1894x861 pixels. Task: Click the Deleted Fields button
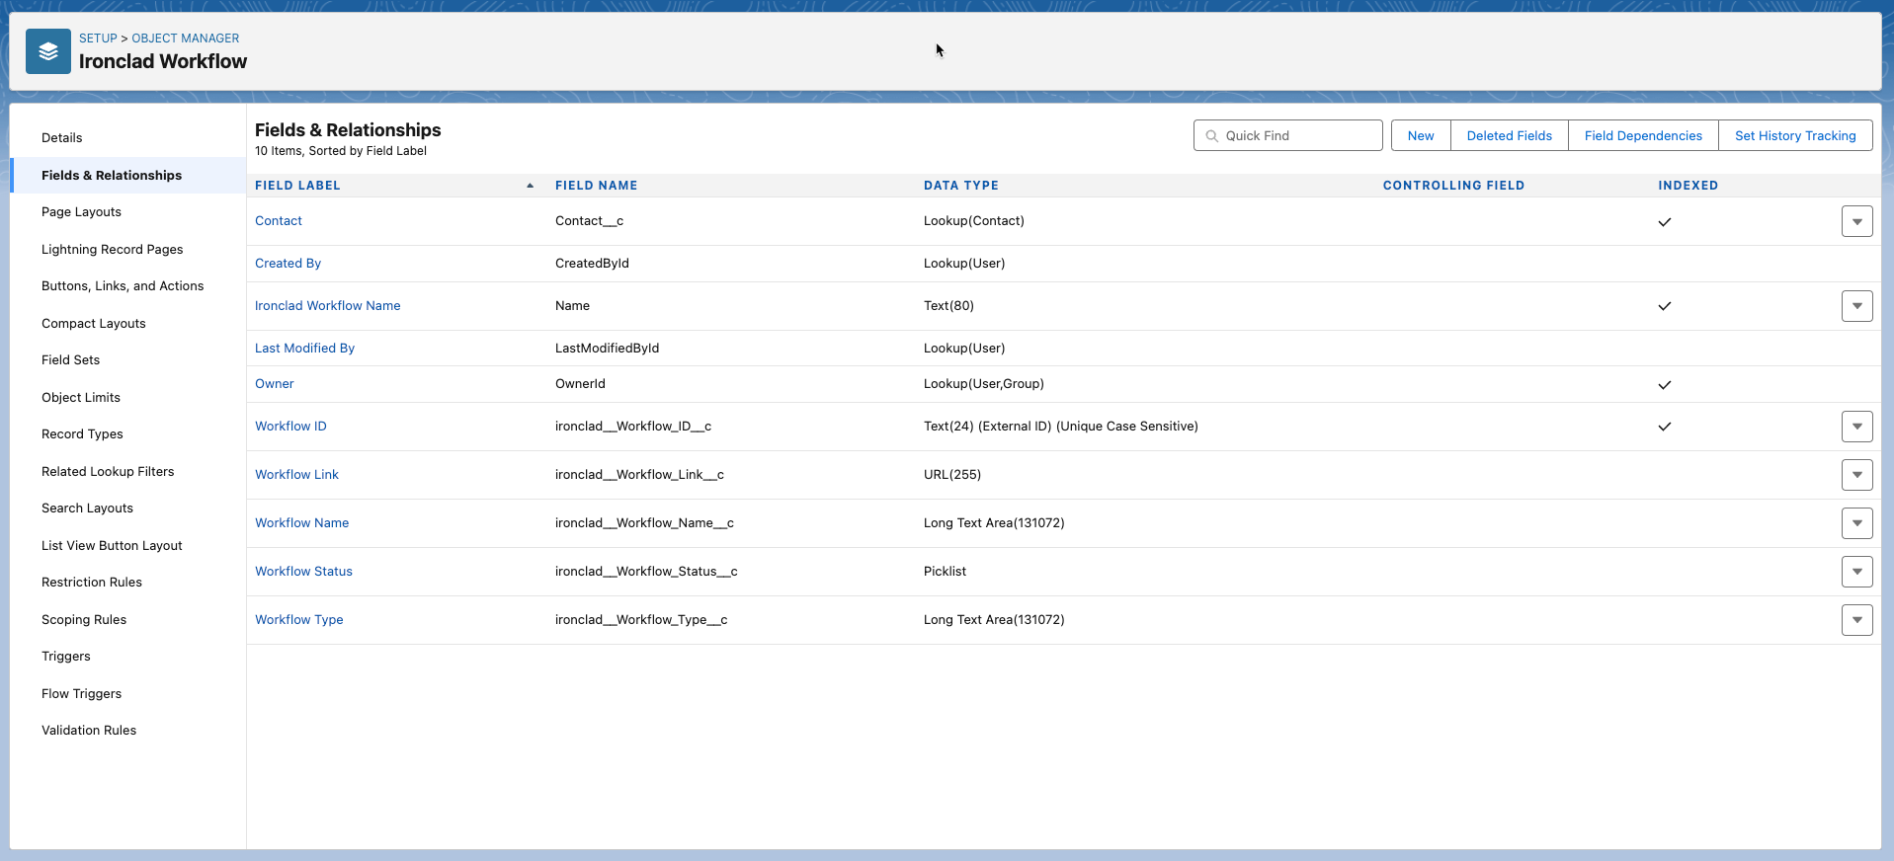click(x=1510, y=136)
